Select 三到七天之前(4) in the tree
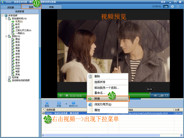184x138 pixels. pyautogui.click(x=23, y=30)
